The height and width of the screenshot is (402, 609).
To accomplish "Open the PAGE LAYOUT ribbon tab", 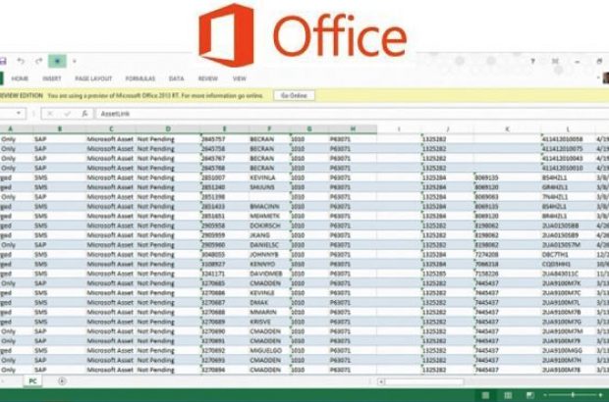I will (x=93, y=78).
